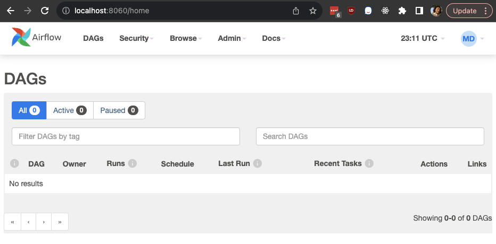The image size is (496, 244).
Task: Filter to Paused DAGs only
Action: point(119,110)
